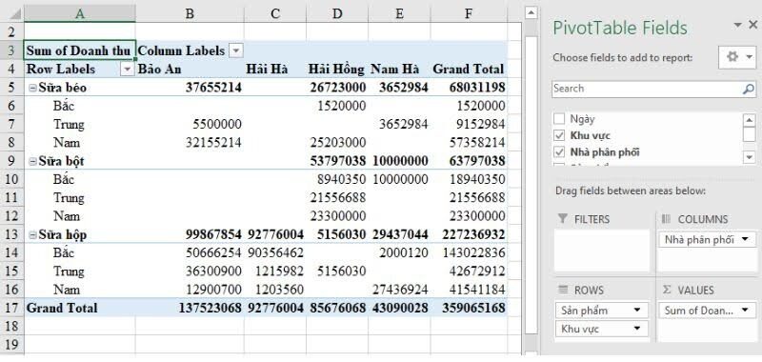
Task: Select cell with value 23300000 in column D
Action: point(337,216)
